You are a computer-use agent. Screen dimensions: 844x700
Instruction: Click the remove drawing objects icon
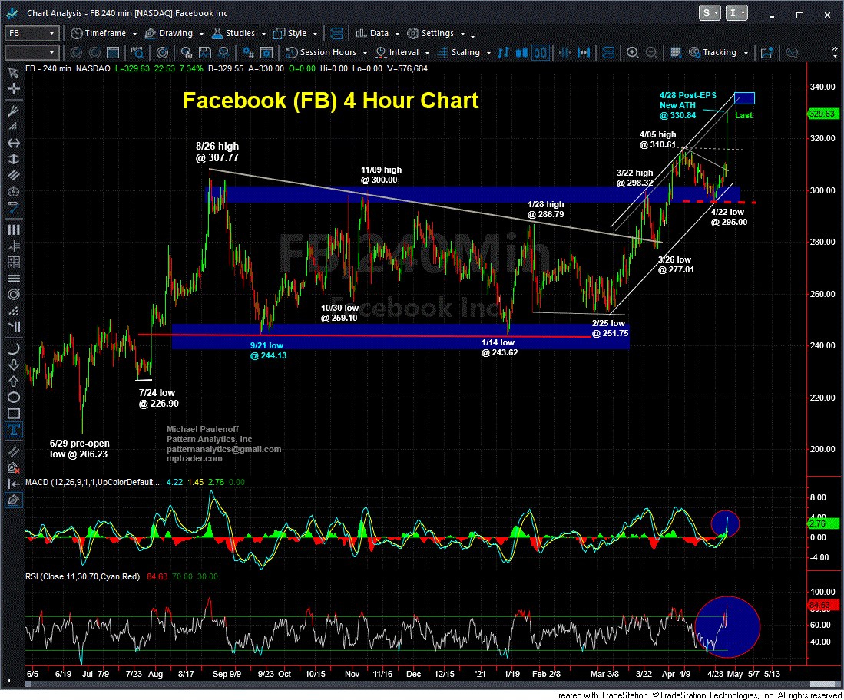tap(14, 467)
